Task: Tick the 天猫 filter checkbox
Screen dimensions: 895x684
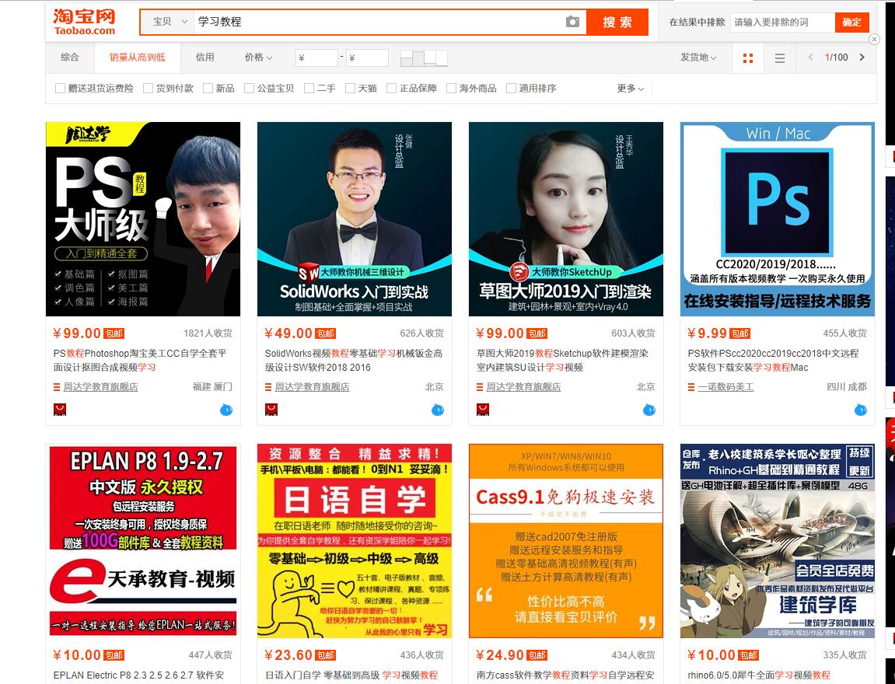Action: [x=351, y=89]
